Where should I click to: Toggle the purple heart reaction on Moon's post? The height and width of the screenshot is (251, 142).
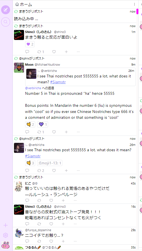point(42,124)
